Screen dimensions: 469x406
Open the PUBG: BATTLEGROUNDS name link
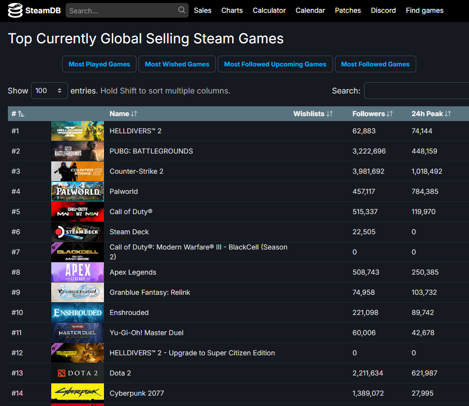pyautogui.click(x=151, y=151)
